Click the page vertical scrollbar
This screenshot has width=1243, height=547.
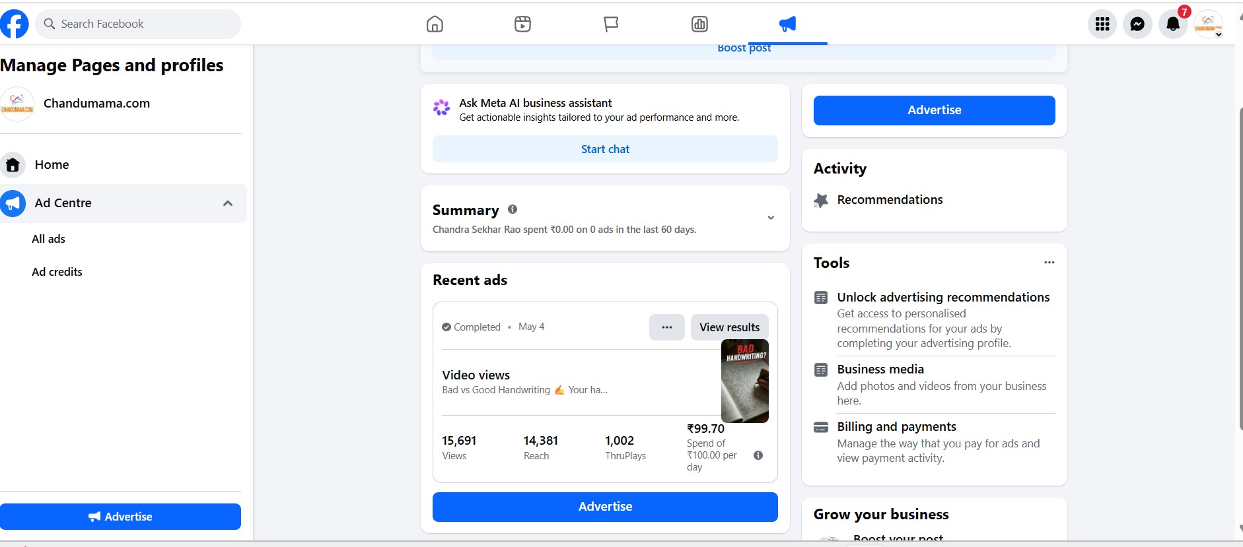tap(1240, 269)
